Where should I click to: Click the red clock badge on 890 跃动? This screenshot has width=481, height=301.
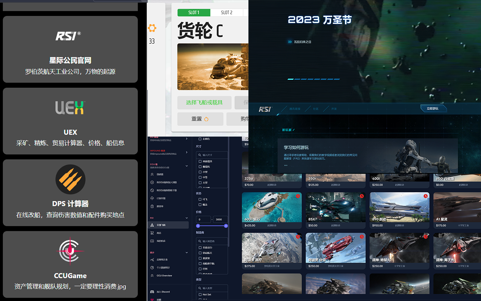coord(426,196)
